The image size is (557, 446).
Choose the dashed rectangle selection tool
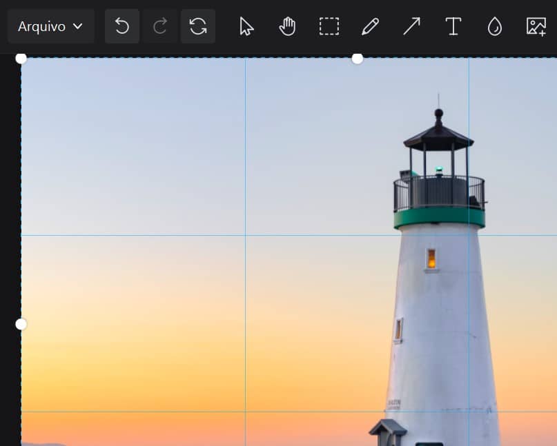coord(329,26)
